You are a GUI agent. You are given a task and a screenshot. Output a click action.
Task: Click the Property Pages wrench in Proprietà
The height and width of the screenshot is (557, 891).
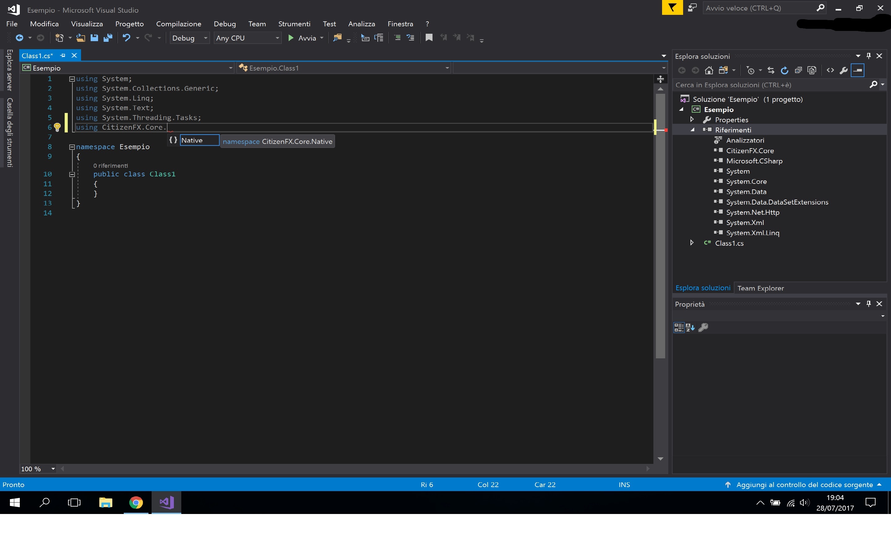(703, 327)
